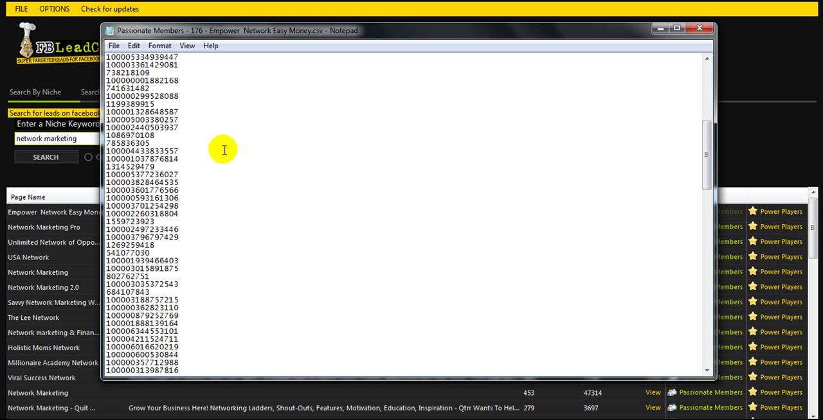823x420 pixels.
Task: Select the "Network Marketing 2.0" page name
Action: (x=43, y=288)
